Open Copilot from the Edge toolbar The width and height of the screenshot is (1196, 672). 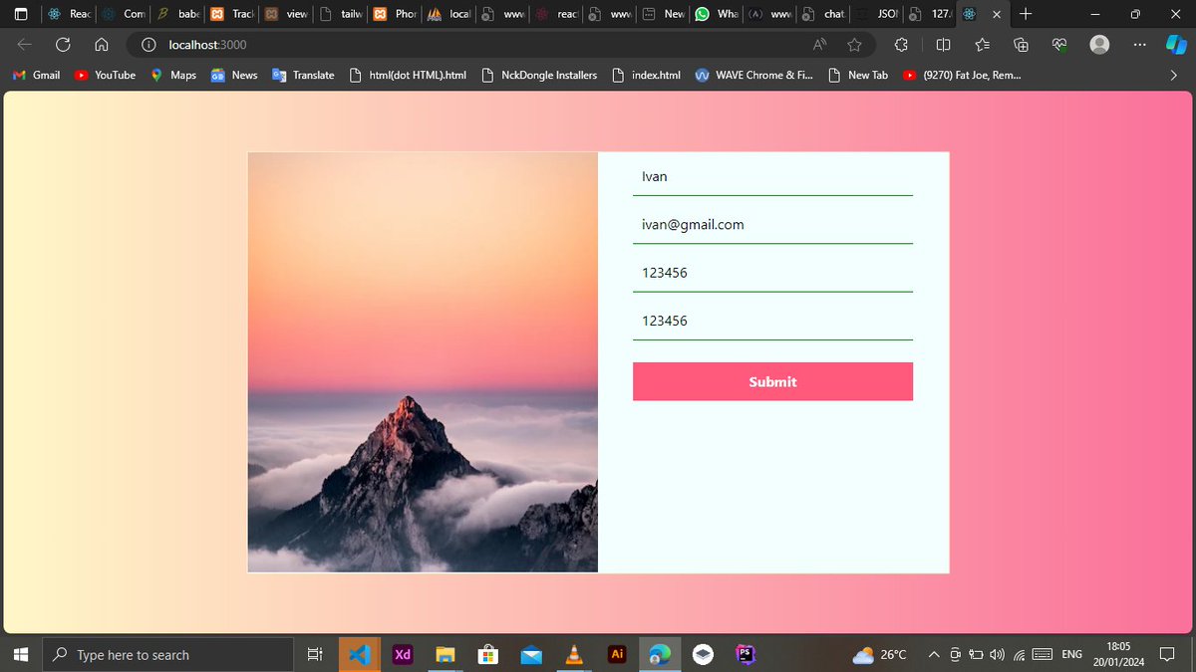click(x=1177, y=44)
